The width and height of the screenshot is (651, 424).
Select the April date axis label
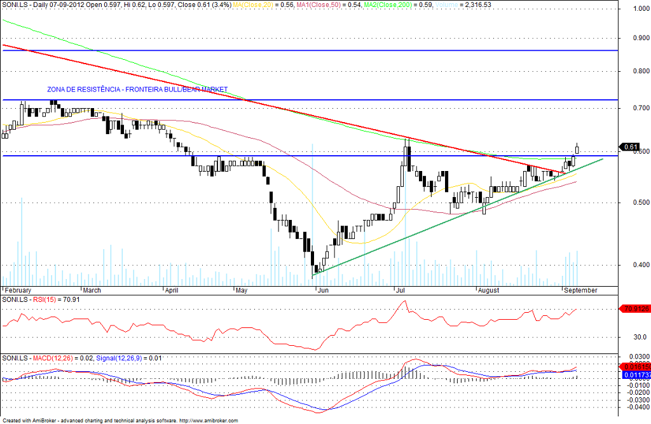click(172, 291)
